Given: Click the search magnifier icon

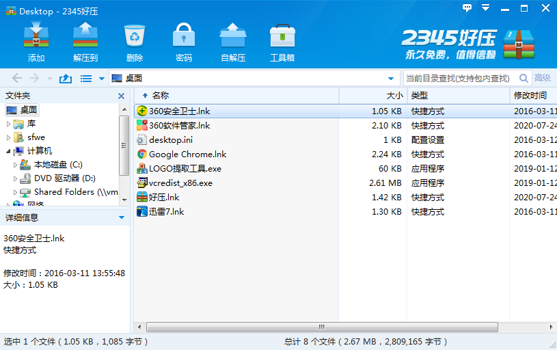Looking at the screenshot, I should pyautogui.click(x=524, y=78).
